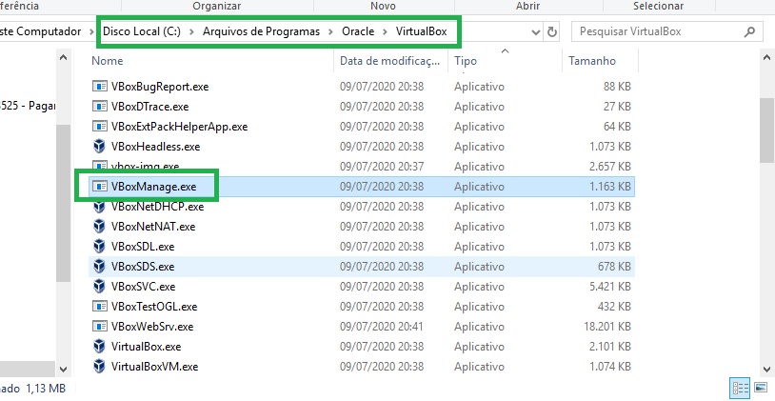Click the VBoxSDL.exe cube icon

tap(100, 247)
